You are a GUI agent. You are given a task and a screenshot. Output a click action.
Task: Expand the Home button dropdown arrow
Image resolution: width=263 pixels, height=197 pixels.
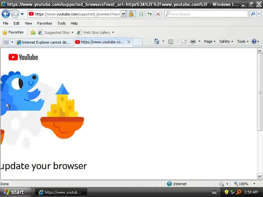(163, 41)
